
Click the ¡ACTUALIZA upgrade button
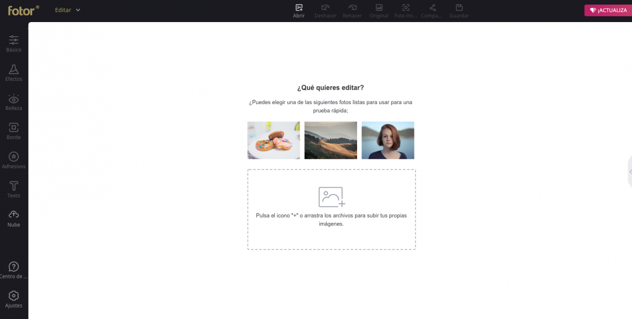tap(608, 11)
